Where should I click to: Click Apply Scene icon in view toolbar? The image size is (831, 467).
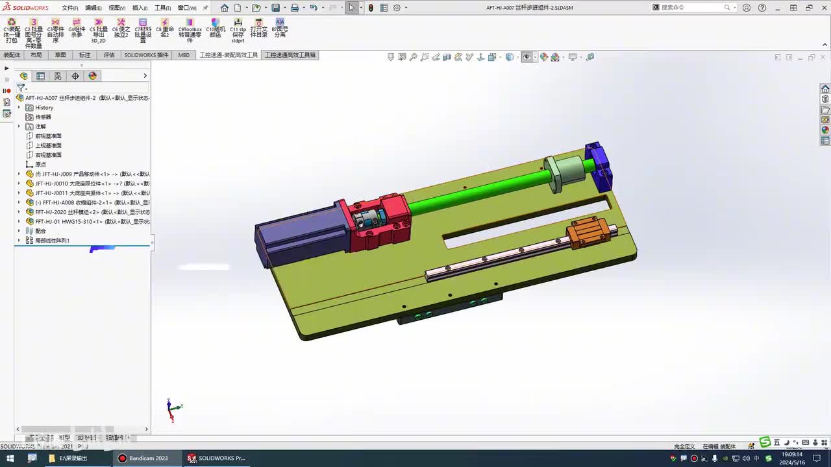(555, 57)
